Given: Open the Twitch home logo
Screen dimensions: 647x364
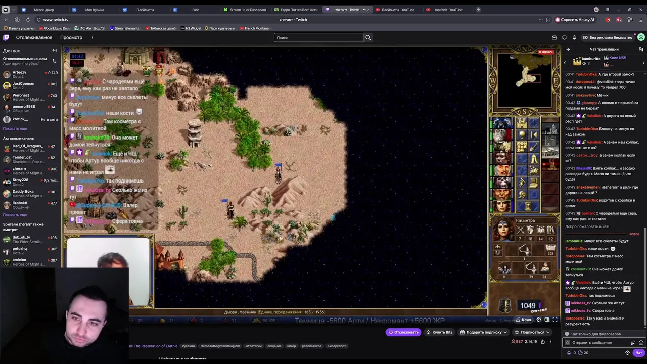Looking at the screenshot, I should 6,37.
